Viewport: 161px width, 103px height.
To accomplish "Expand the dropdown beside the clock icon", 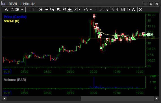I will [x=91, y=10].
